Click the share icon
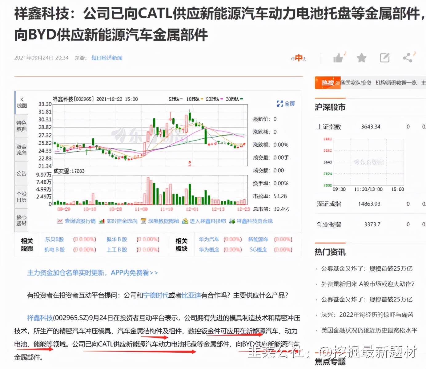The image size is (426, 369). 408,58
